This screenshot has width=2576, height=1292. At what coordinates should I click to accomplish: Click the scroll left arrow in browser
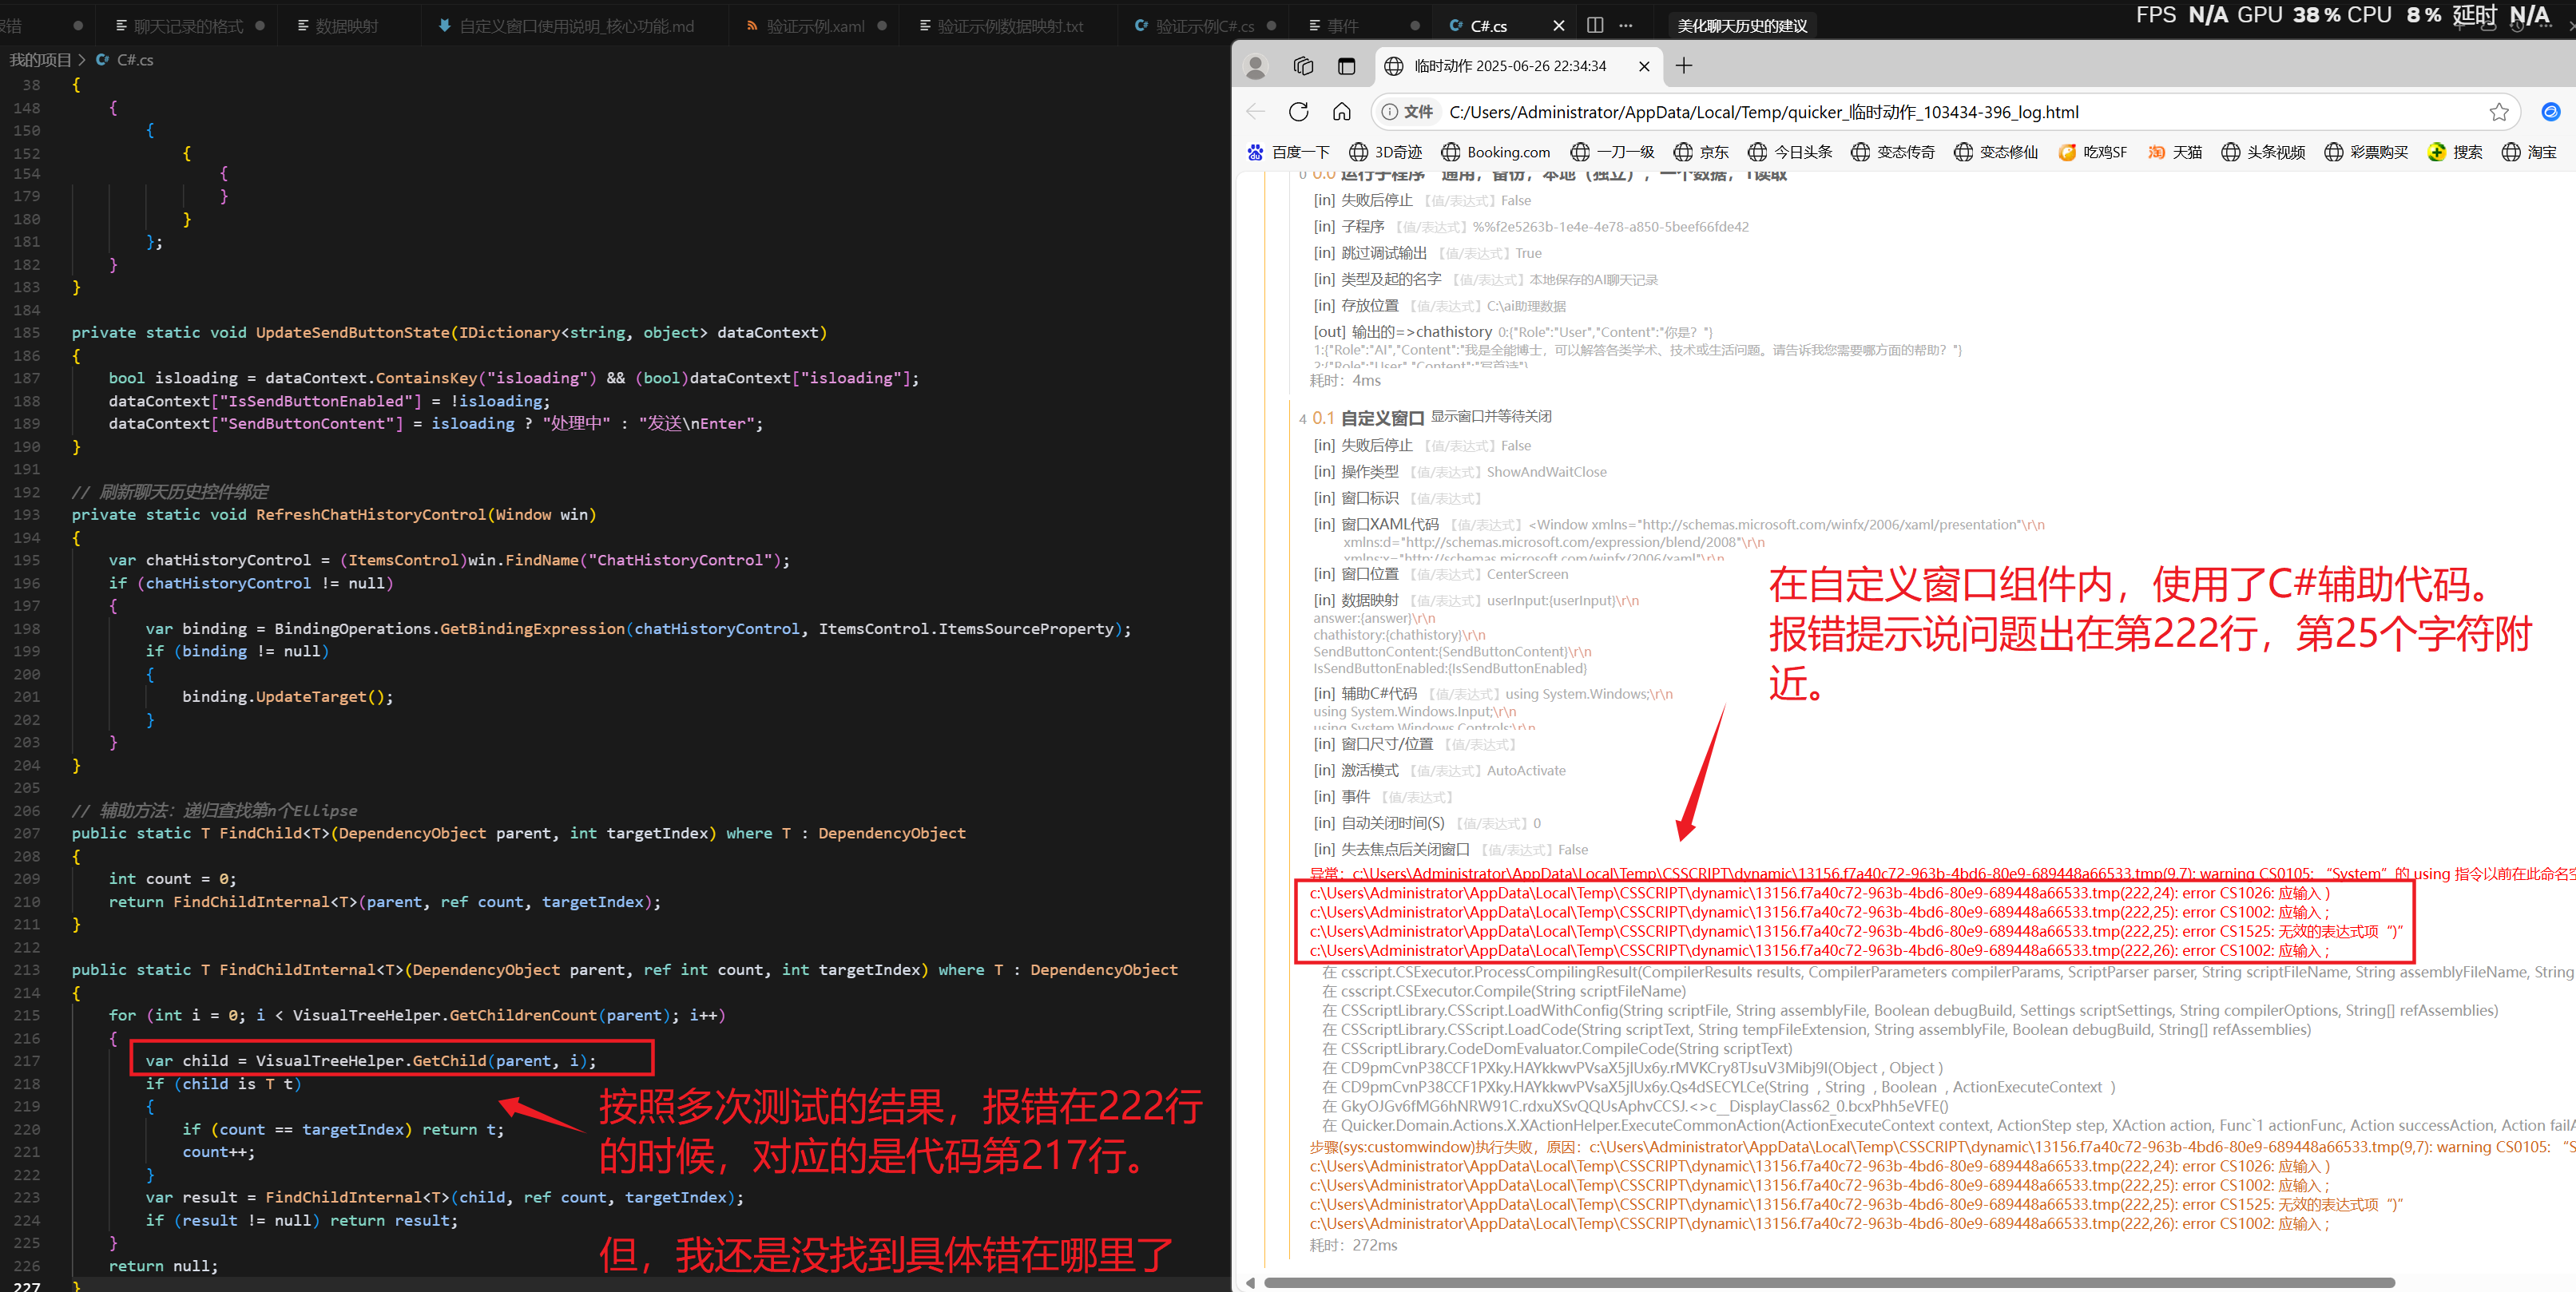click(1250, 1282)
